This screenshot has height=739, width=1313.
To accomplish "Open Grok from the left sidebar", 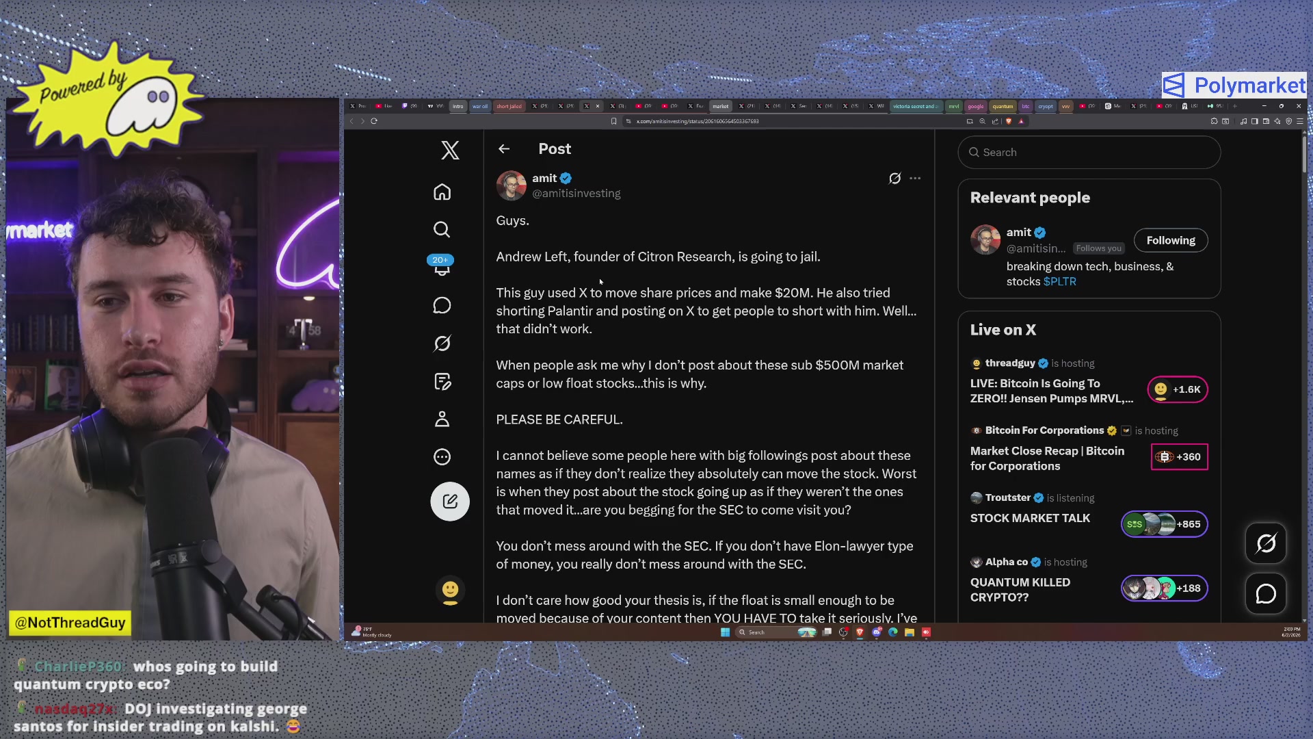I will point(442,343).
